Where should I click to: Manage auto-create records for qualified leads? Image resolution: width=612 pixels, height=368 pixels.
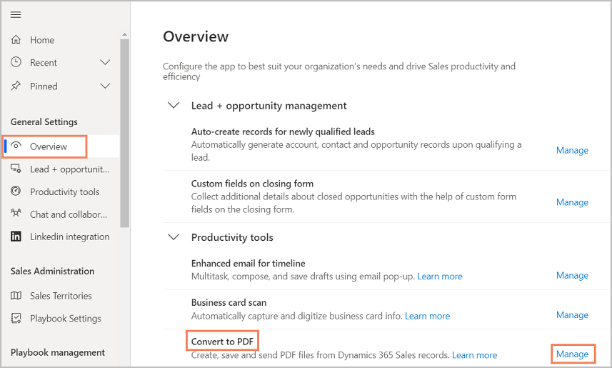(x=572, y=150)
